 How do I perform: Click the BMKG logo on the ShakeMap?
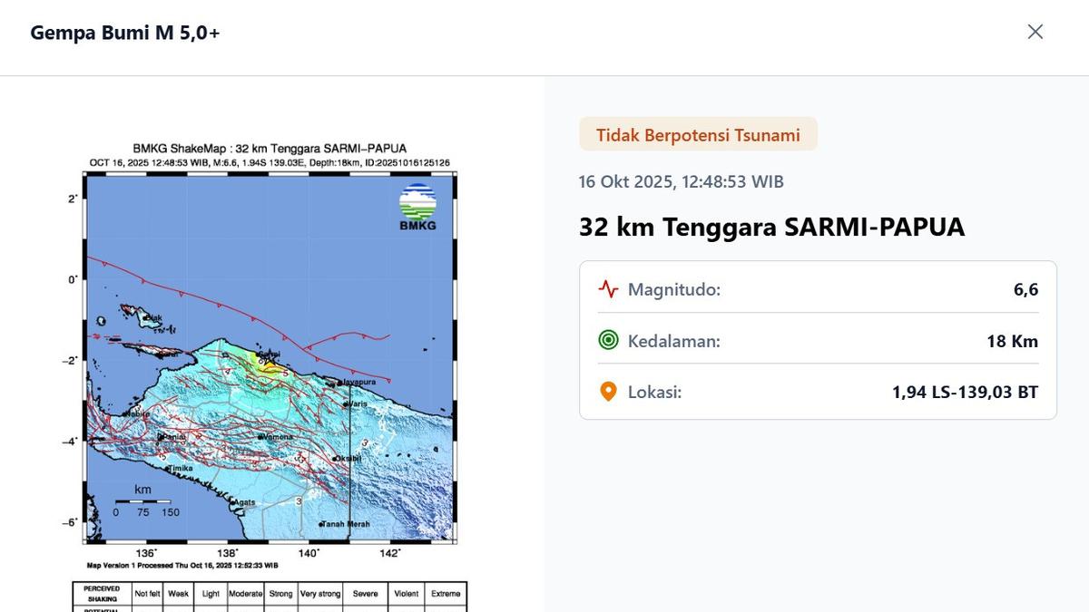(417, 205)
